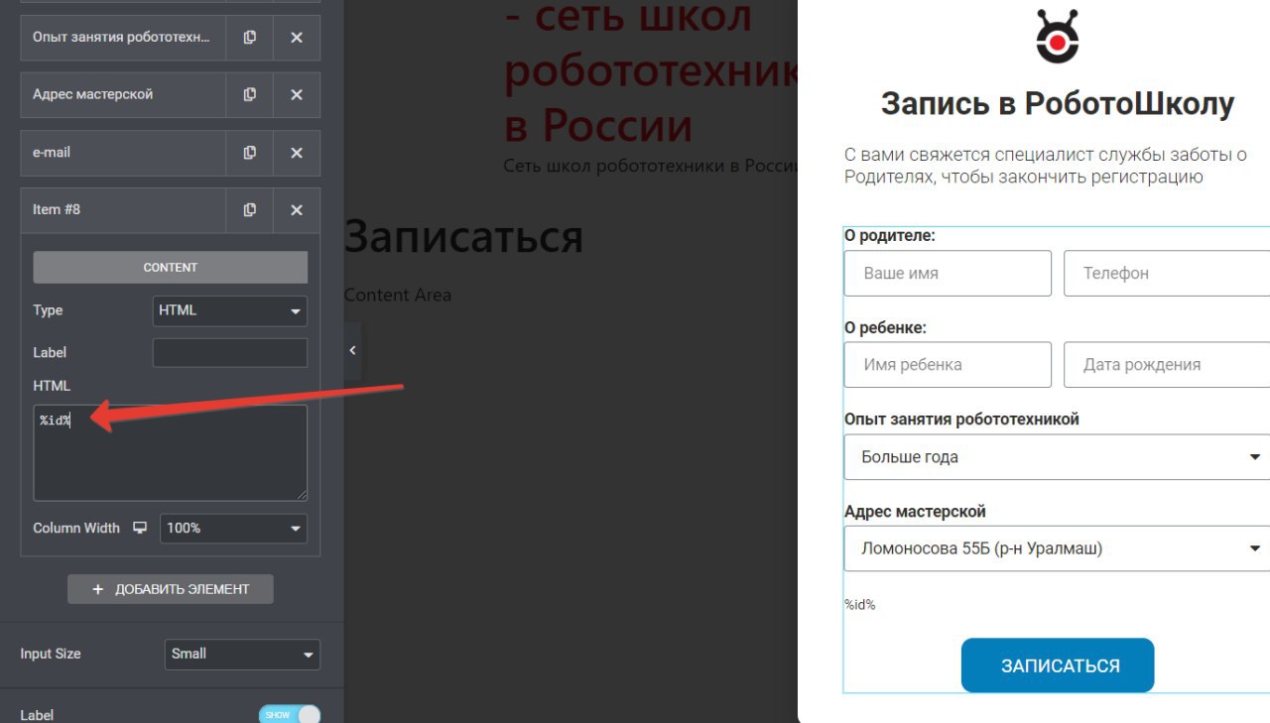Click the HTML textarea containing %id%
Viewport: 1270px width, 723px height.
tap(171, 452)
